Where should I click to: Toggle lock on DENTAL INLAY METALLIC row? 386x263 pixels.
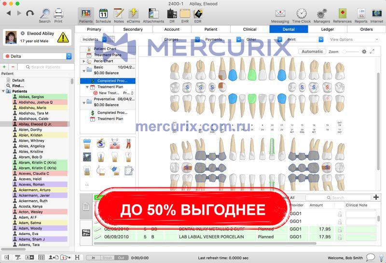(x=340, y=229)
